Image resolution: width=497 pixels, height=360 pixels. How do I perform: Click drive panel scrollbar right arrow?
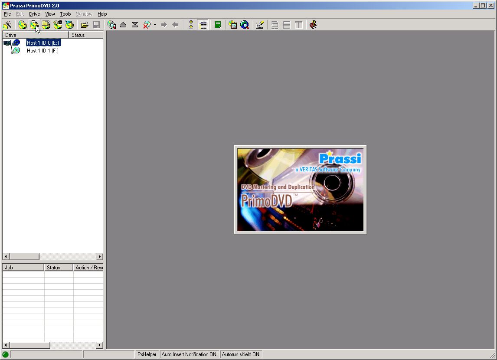(x=100, y=256)
